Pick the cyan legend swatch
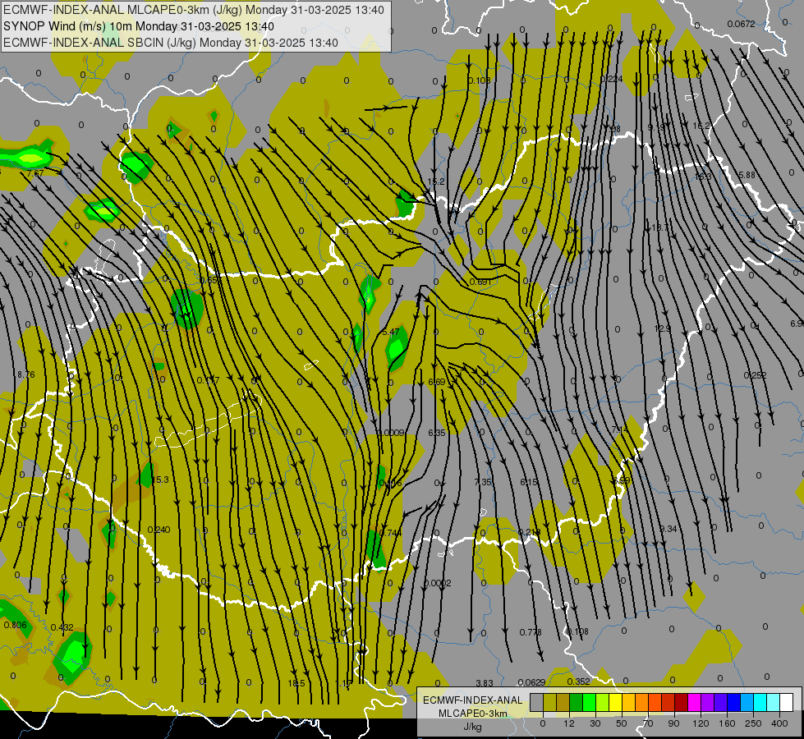804x739 pixels. point(760,703)
